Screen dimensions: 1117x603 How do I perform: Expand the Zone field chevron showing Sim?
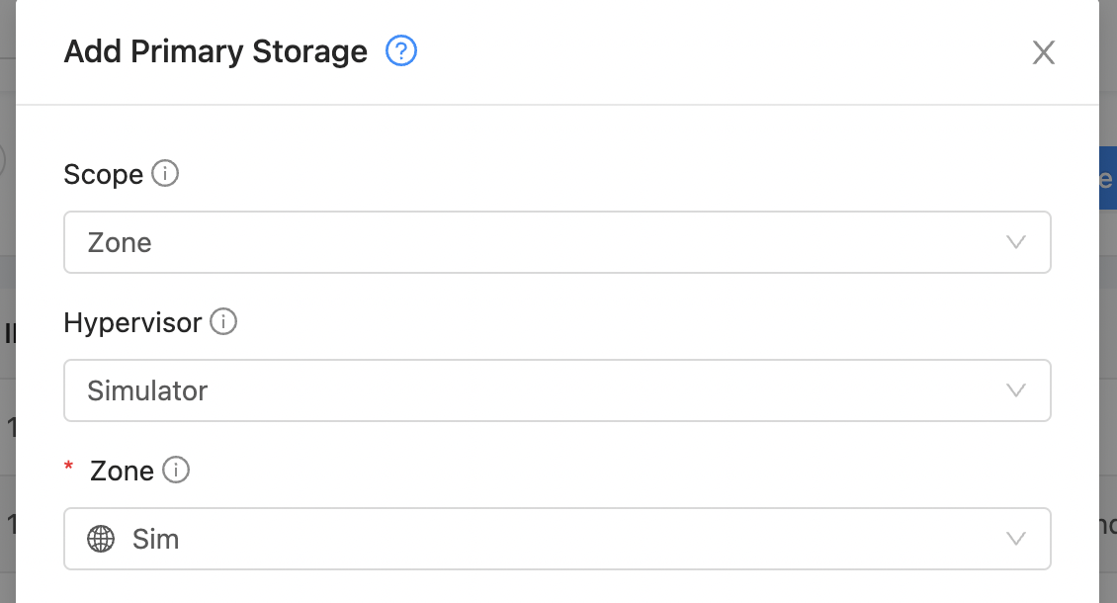[1016, 539]
